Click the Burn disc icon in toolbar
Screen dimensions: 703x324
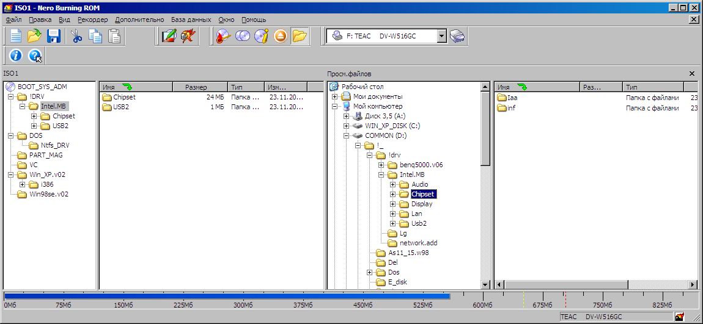click(x=223, y=36)
